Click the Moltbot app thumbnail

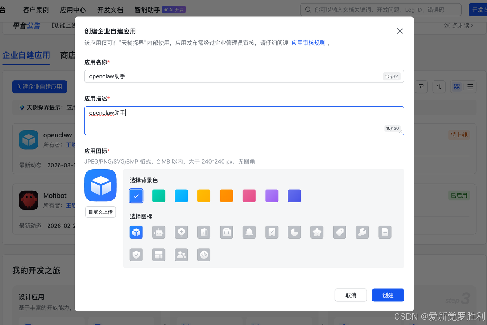tap(29, 200)
